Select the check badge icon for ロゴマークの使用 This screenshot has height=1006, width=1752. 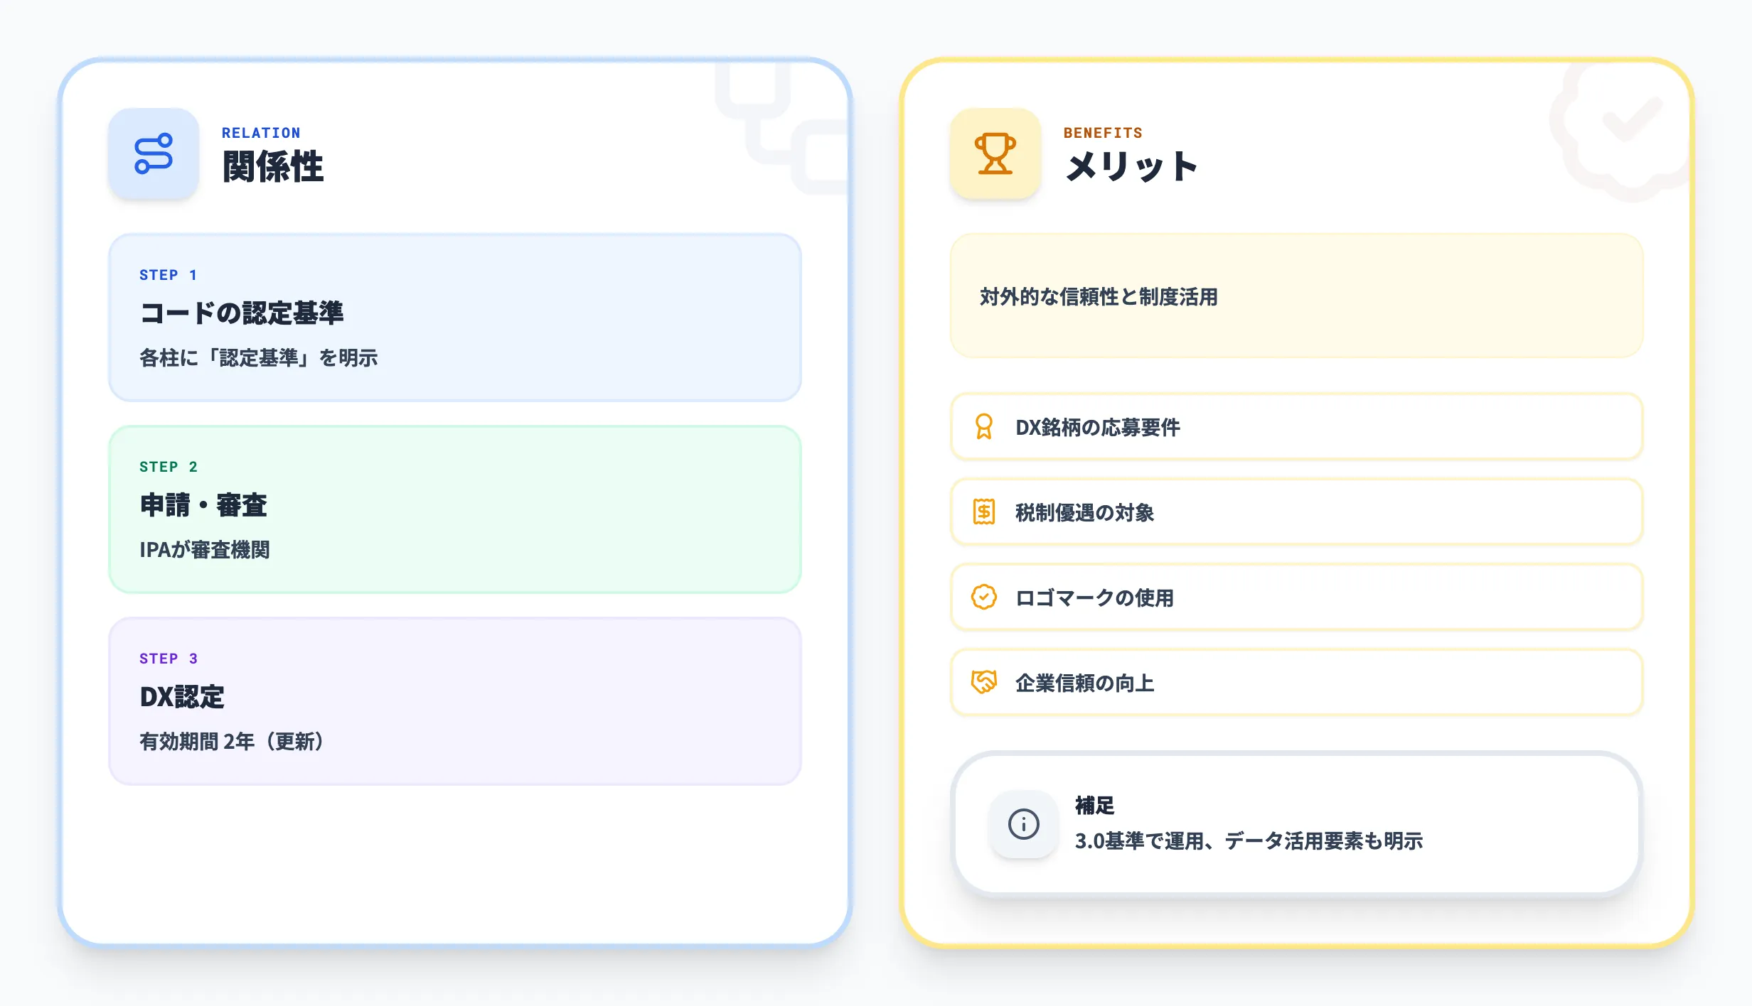(985, 597)
